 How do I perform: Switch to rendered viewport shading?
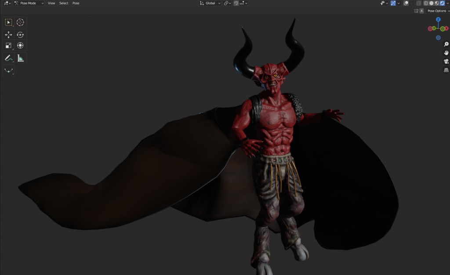442,3
